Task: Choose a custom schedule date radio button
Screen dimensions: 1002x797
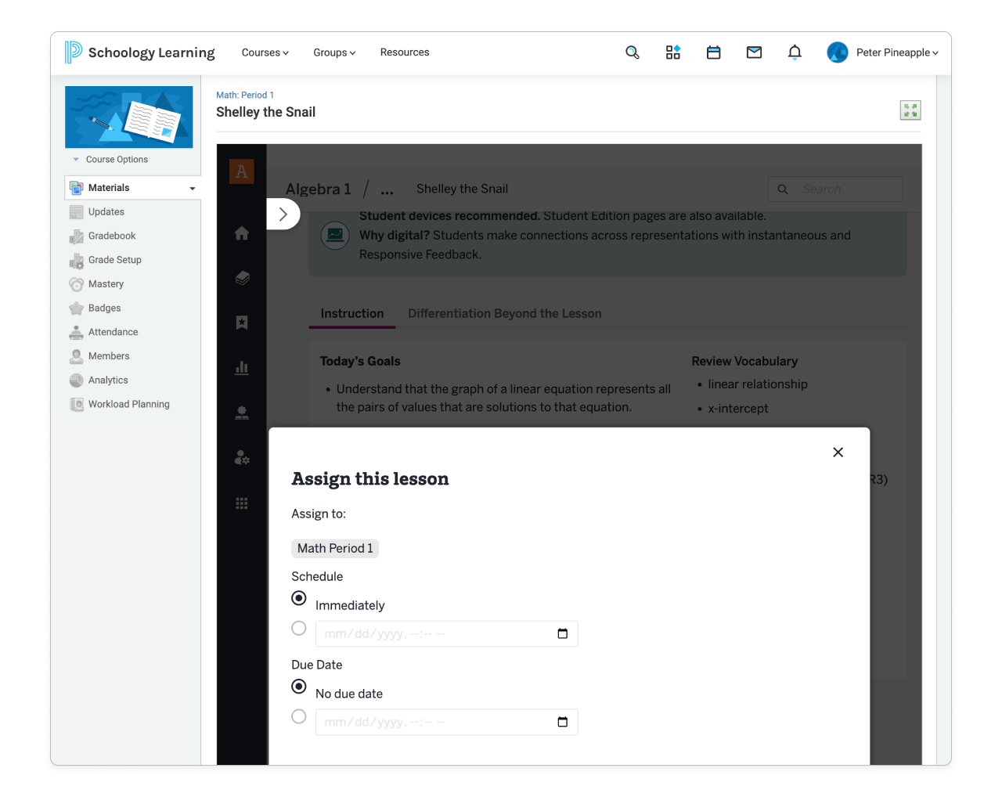Action: coord(298,627)
